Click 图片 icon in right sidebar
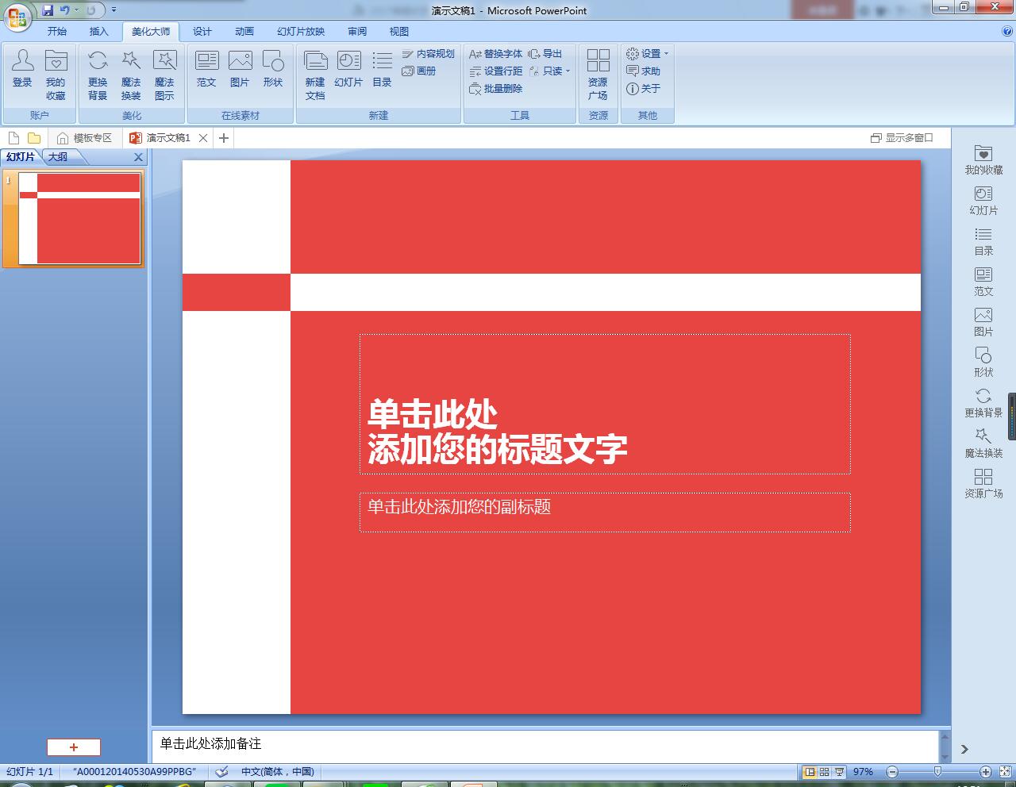The image size is (1016, 787). pyautogui.click(x=983, y=321)
